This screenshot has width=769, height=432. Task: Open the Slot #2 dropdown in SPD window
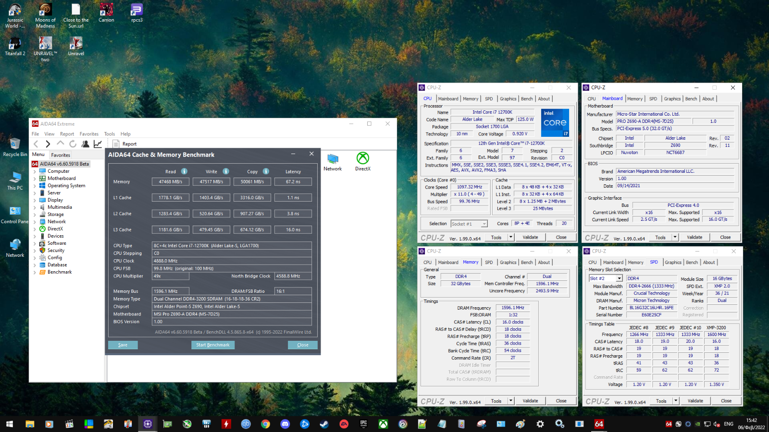[606, 278]
